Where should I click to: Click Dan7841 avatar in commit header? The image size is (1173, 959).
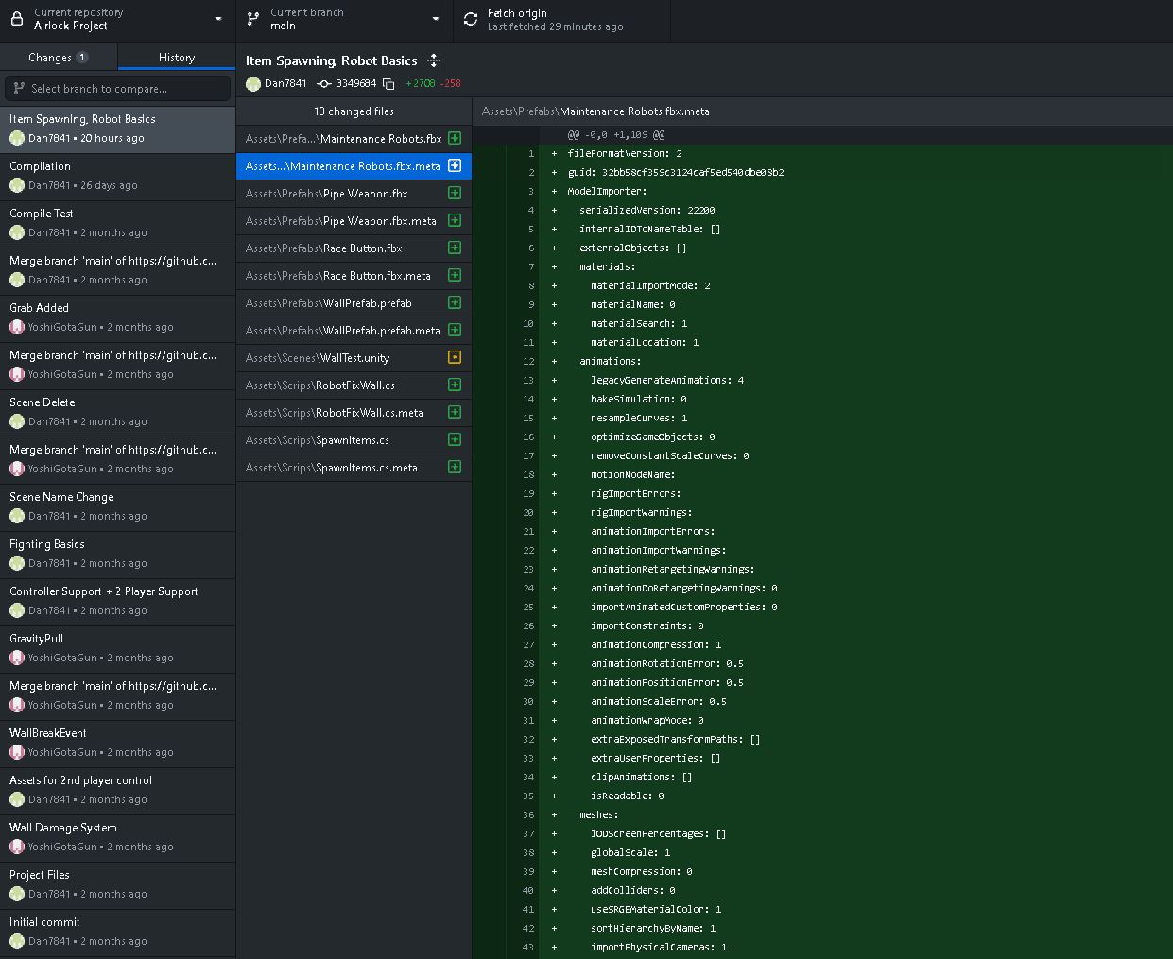pos(253,84)
